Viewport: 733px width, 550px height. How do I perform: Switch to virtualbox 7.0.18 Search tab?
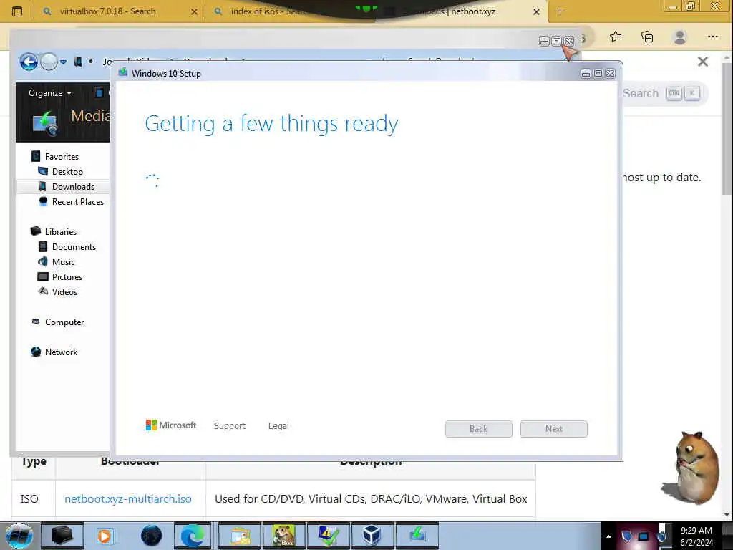[107, 11]
